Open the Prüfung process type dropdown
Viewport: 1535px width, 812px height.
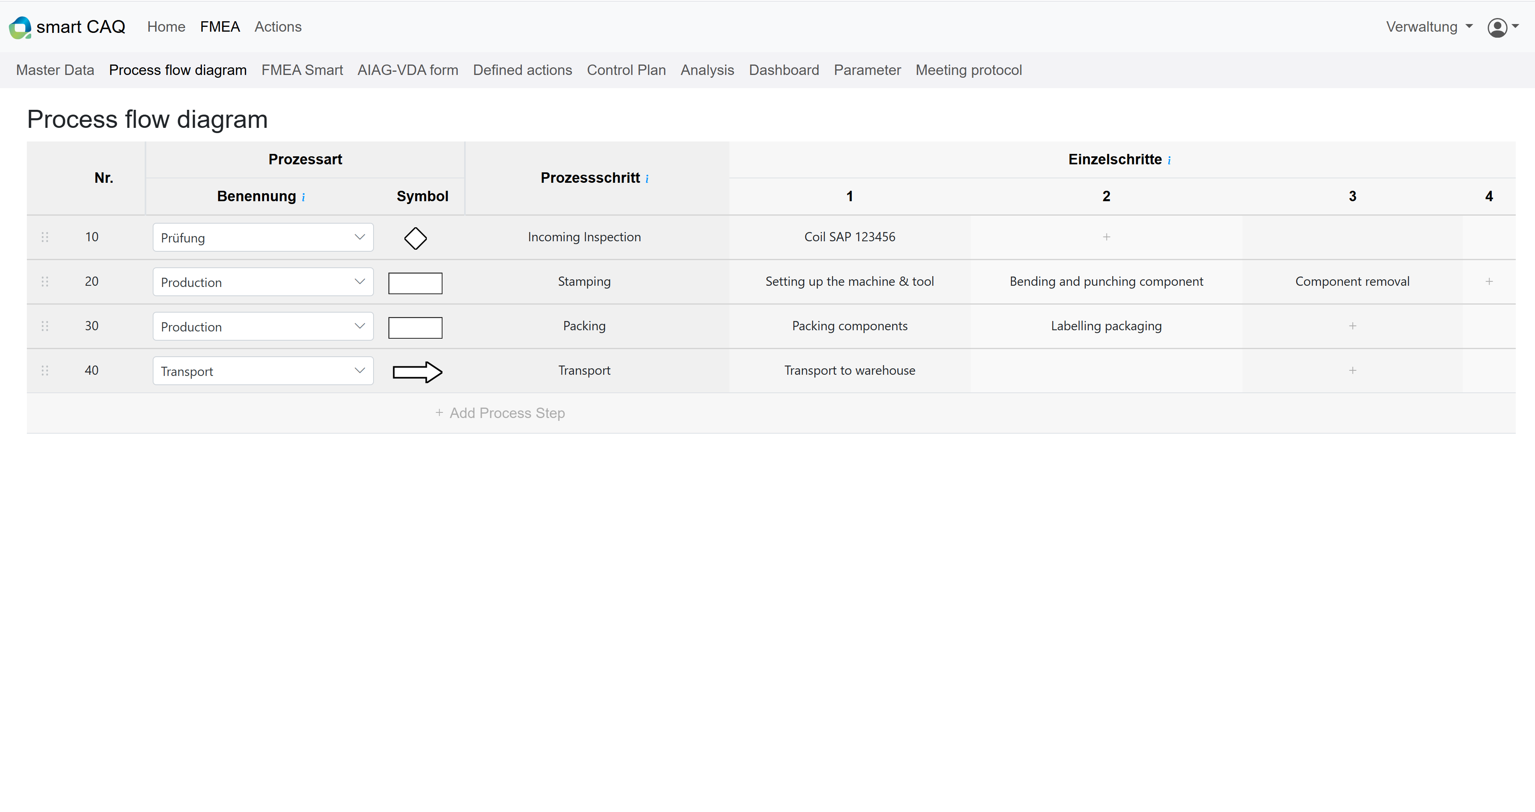263,238
